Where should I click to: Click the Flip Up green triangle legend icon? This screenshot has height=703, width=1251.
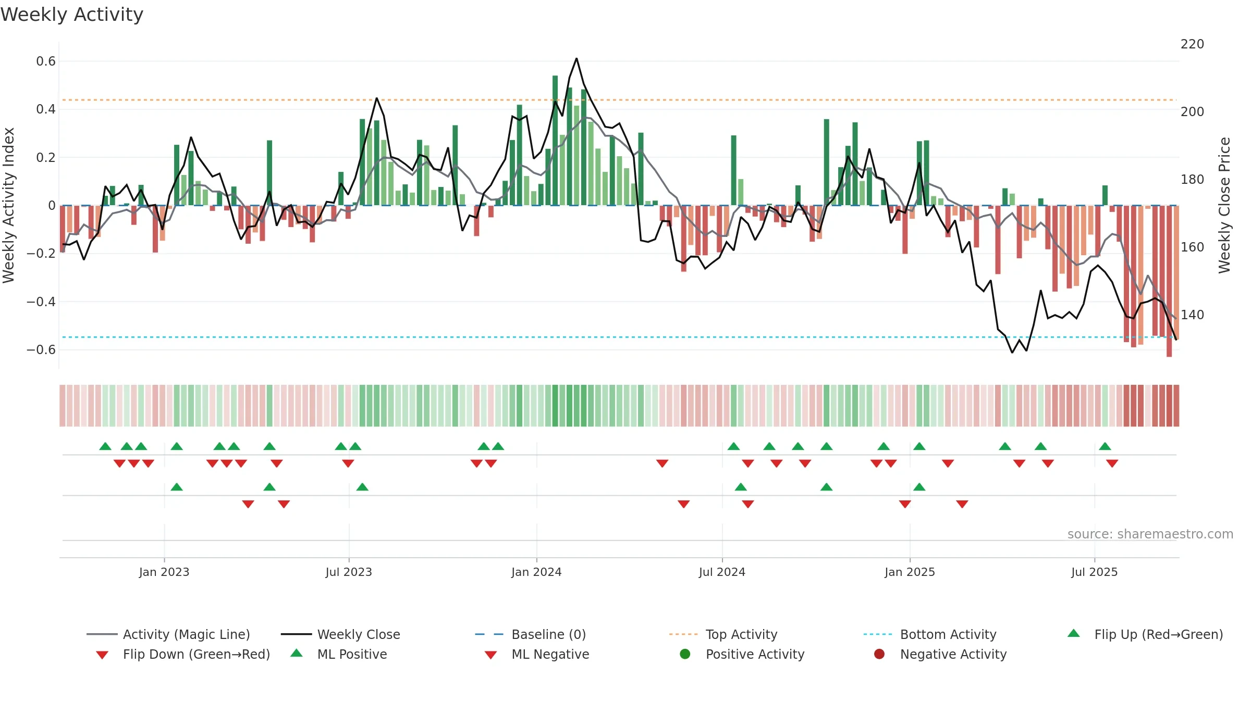[1073, 633]
